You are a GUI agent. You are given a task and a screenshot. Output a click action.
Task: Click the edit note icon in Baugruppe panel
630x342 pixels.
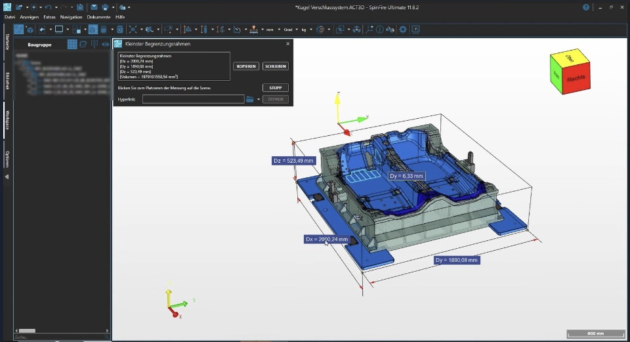[x=83, y=45]
